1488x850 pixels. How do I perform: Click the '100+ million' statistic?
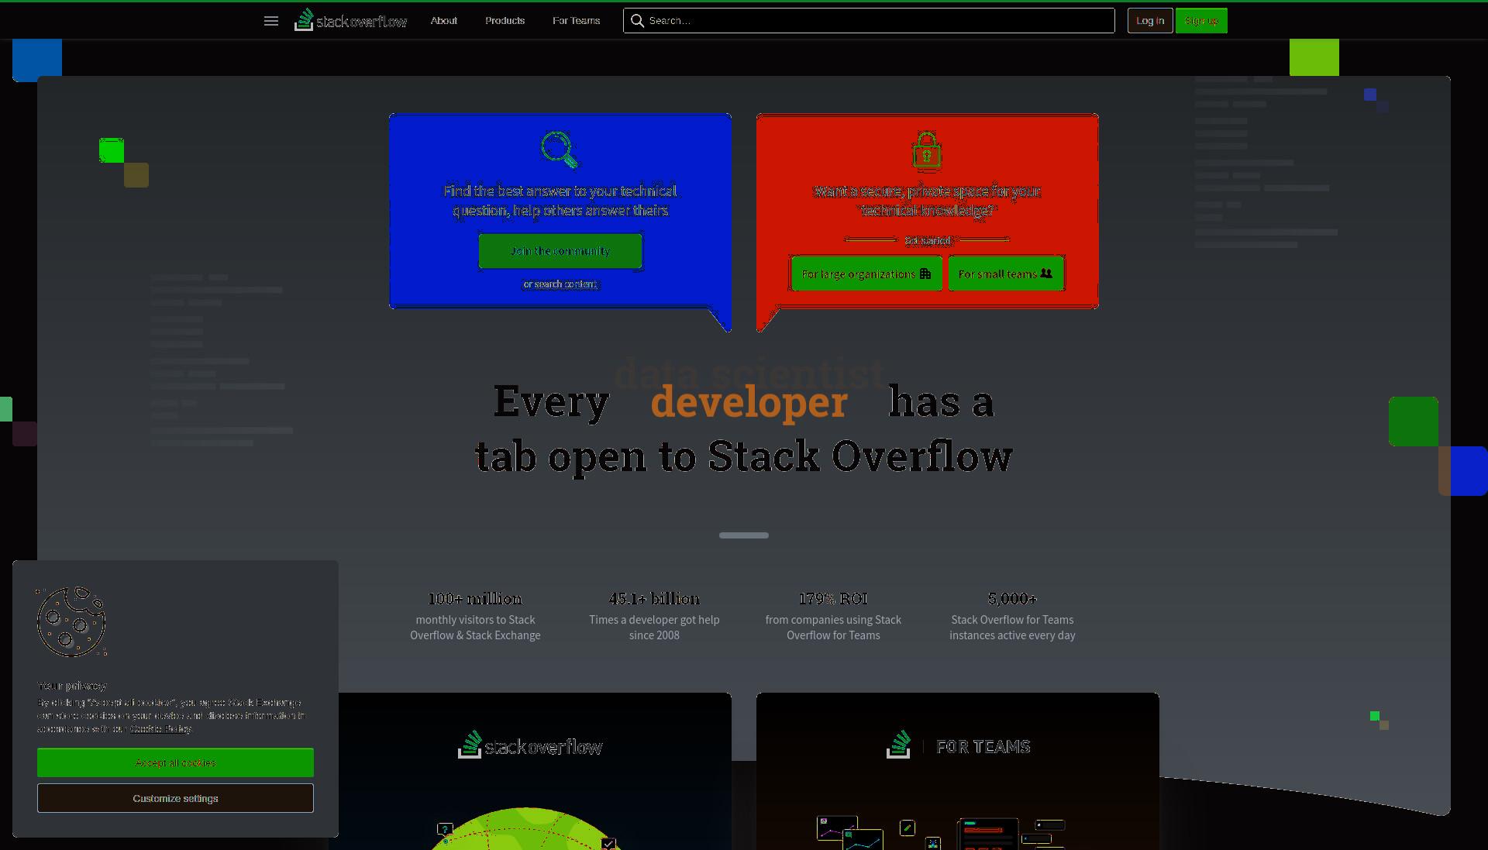pyautogui.click(x=475, y=599)
